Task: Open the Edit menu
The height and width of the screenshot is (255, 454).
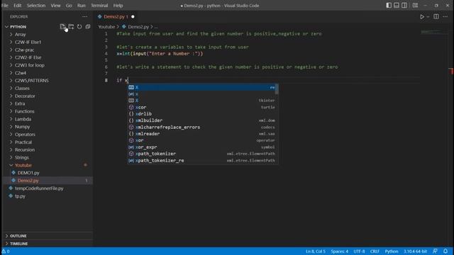Action: (17, 6)
